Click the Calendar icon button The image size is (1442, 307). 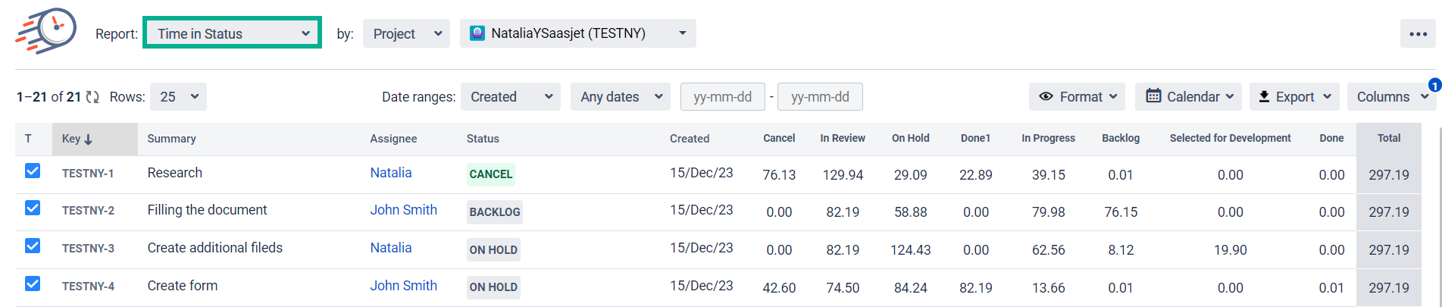(1153, 96)
